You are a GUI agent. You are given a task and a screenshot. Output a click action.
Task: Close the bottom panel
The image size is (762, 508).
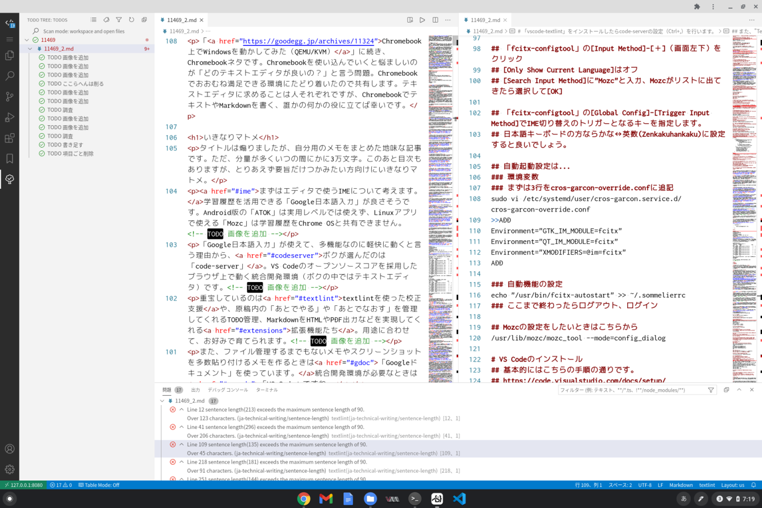tap(752, 390)
